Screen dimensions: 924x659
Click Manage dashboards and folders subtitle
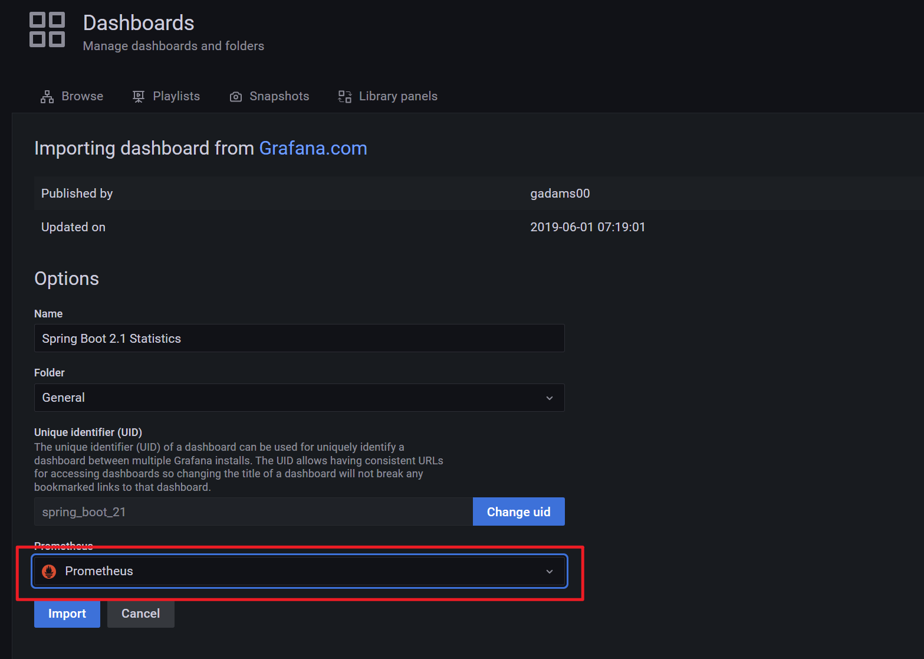coord(173,46)
